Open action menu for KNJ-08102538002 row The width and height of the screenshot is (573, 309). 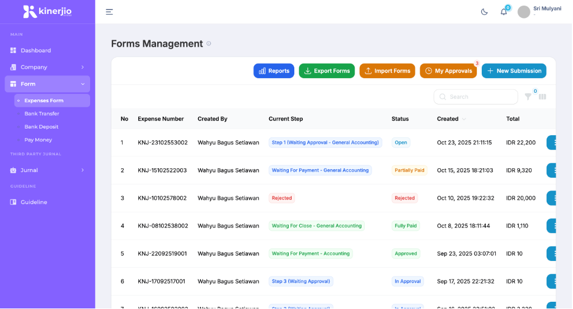551,226
